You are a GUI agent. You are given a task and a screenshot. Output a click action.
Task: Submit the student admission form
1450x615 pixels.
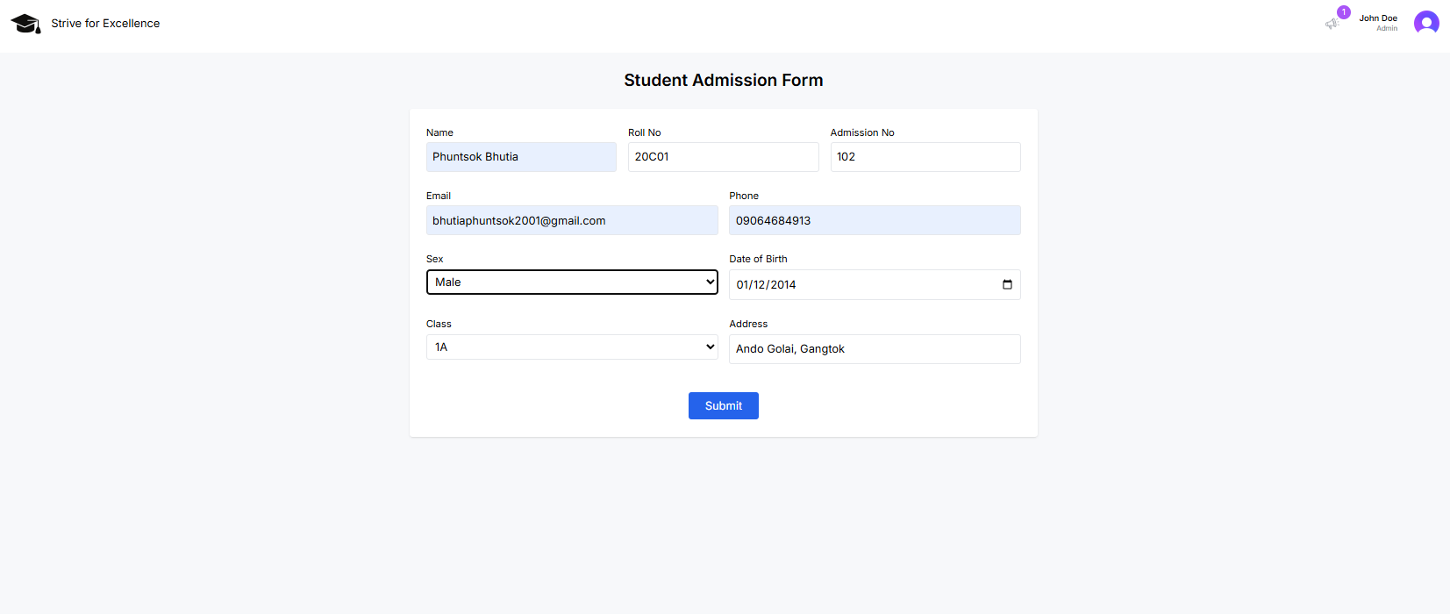pos(723,406)
